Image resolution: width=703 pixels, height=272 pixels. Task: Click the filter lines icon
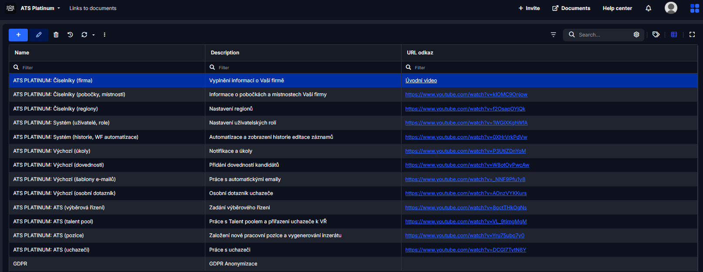tap(553, 35)
